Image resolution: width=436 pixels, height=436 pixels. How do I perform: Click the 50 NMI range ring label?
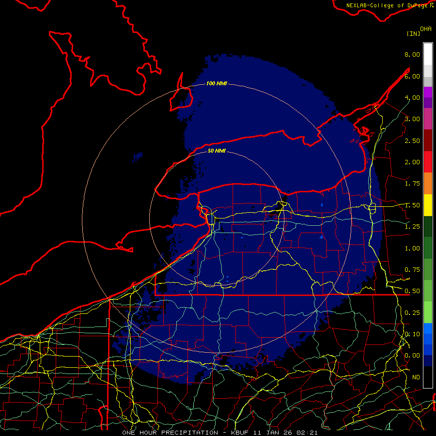click(217, 151)
